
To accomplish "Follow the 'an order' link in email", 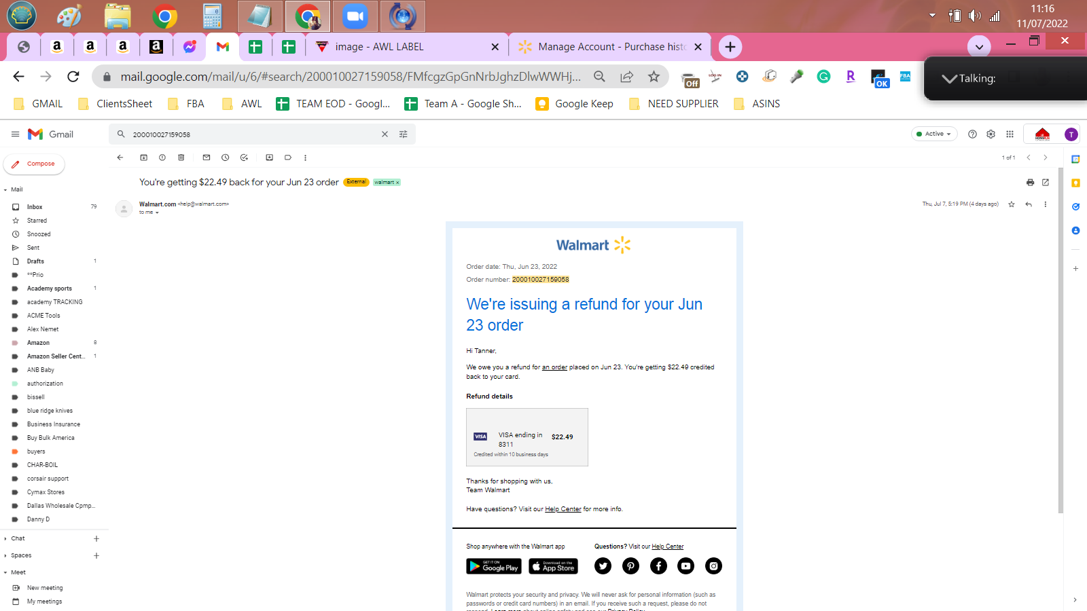I will pos(554,367).
